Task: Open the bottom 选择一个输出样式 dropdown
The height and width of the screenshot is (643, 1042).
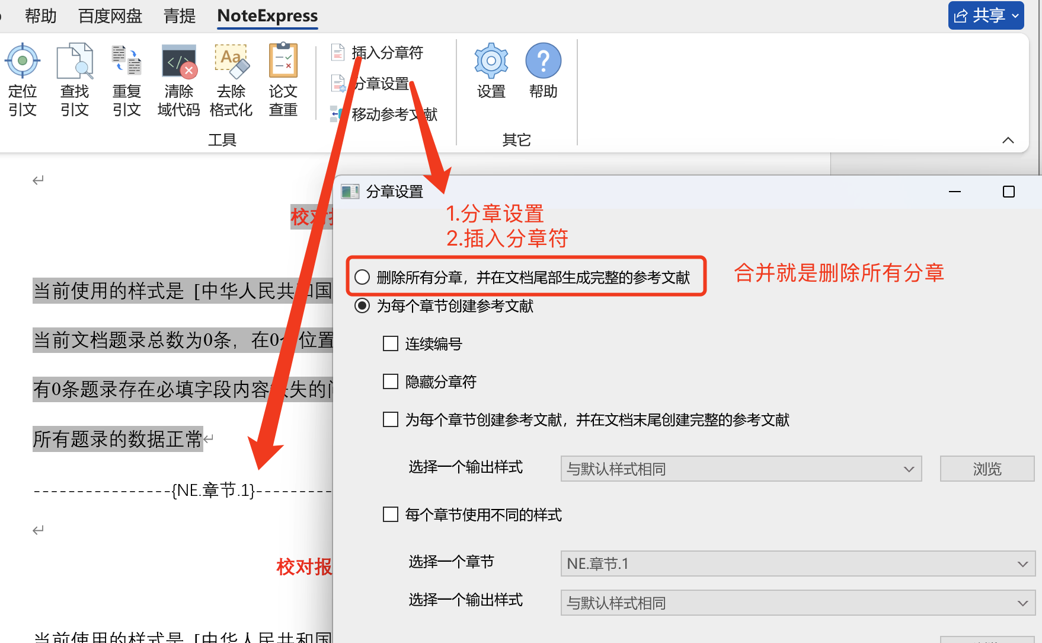Action: click(798, 603)
